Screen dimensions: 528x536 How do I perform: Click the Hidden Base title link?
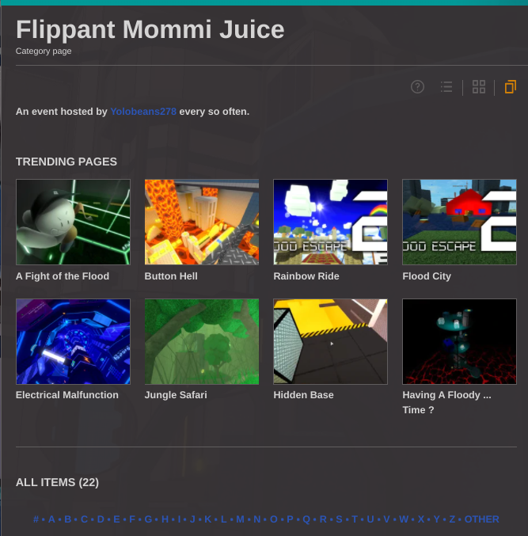(x=303, y=395)
